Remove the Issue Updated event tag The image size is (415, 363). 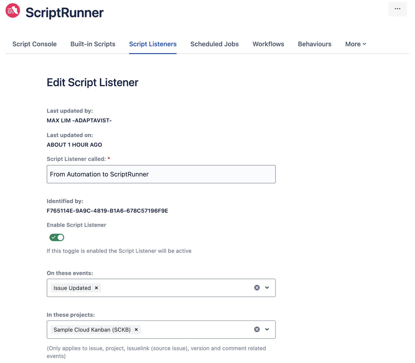pos(96,288)
